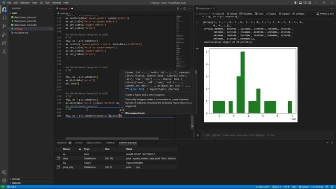Click the histogram plot output image

[x=251, y=85]
